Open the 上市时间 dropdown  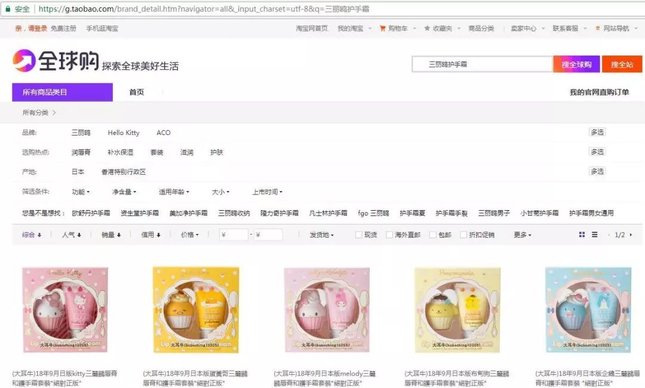pos(268,192)
